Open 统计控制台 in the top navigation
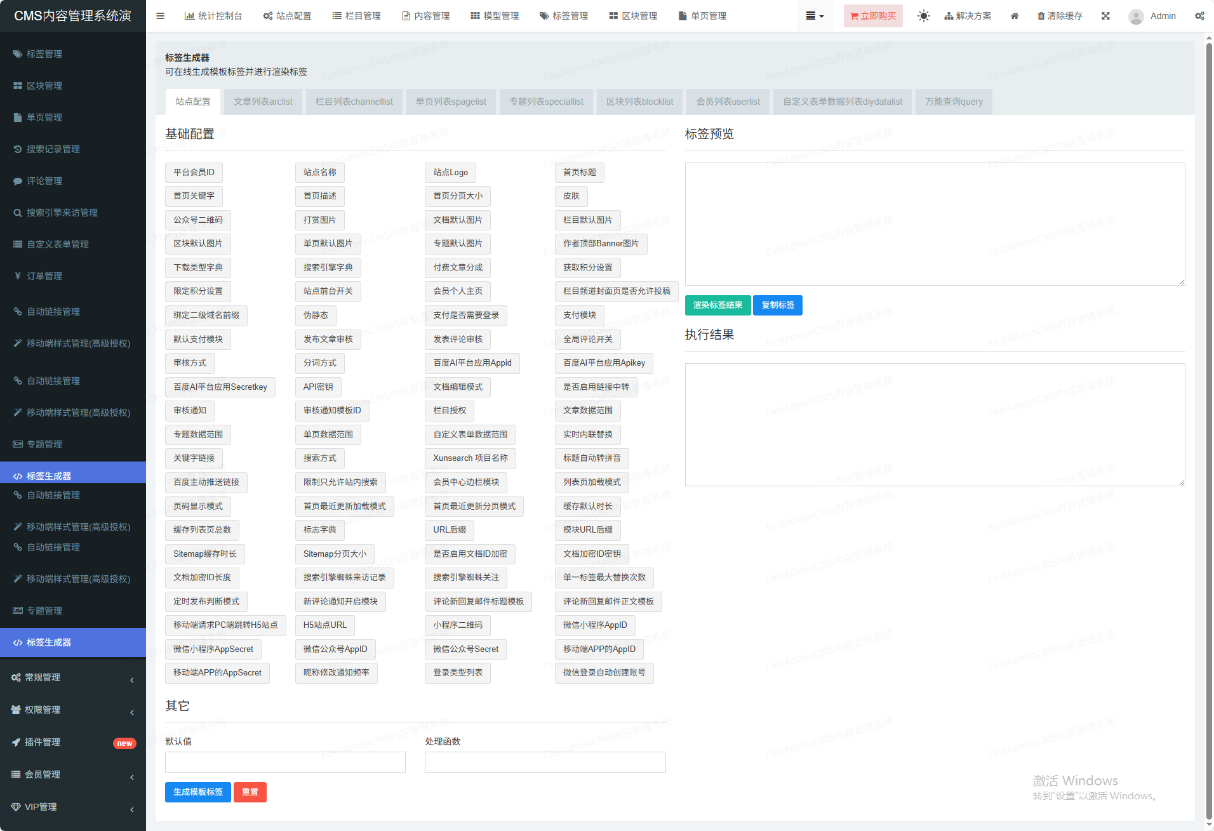 tap(213, 16)
